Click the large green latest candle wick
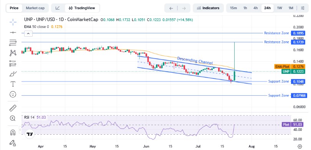Image resolution: width=311 pixels, height=150 pixels. [235, 56]
